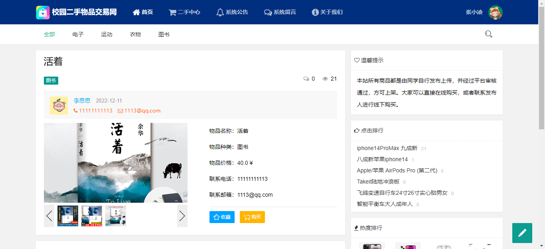Viewport: 545px width, 249px height.
Task: Show previous thumbnails with left arrow
Action: click(x=49, y=216)
